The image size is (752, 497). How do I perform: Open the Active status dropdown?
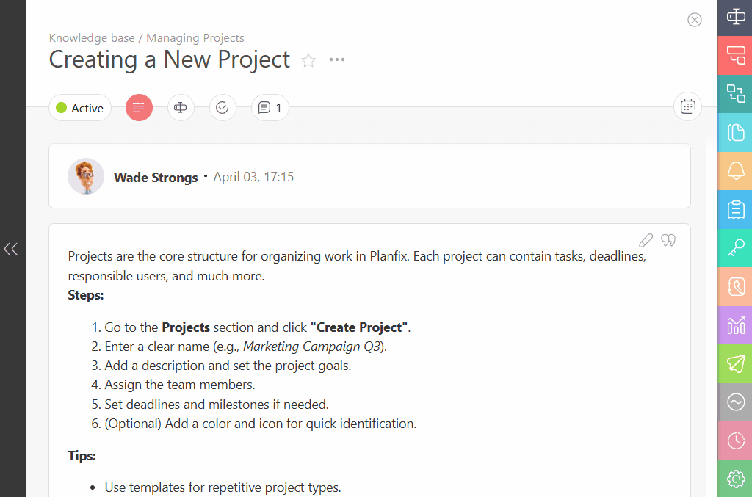[x=80, y=108]
